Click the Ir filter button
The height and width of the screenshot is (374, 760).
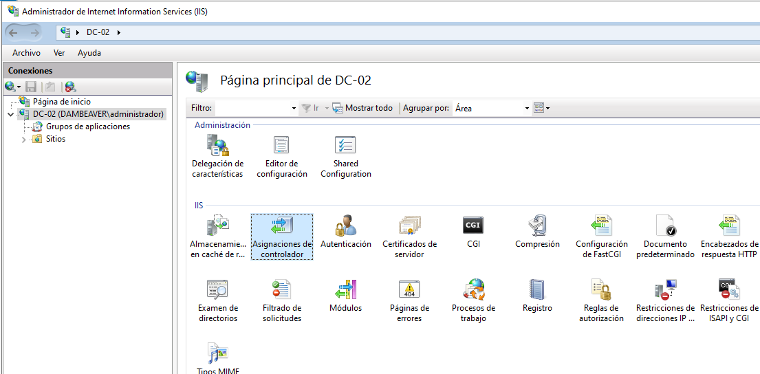pos(310,108)
